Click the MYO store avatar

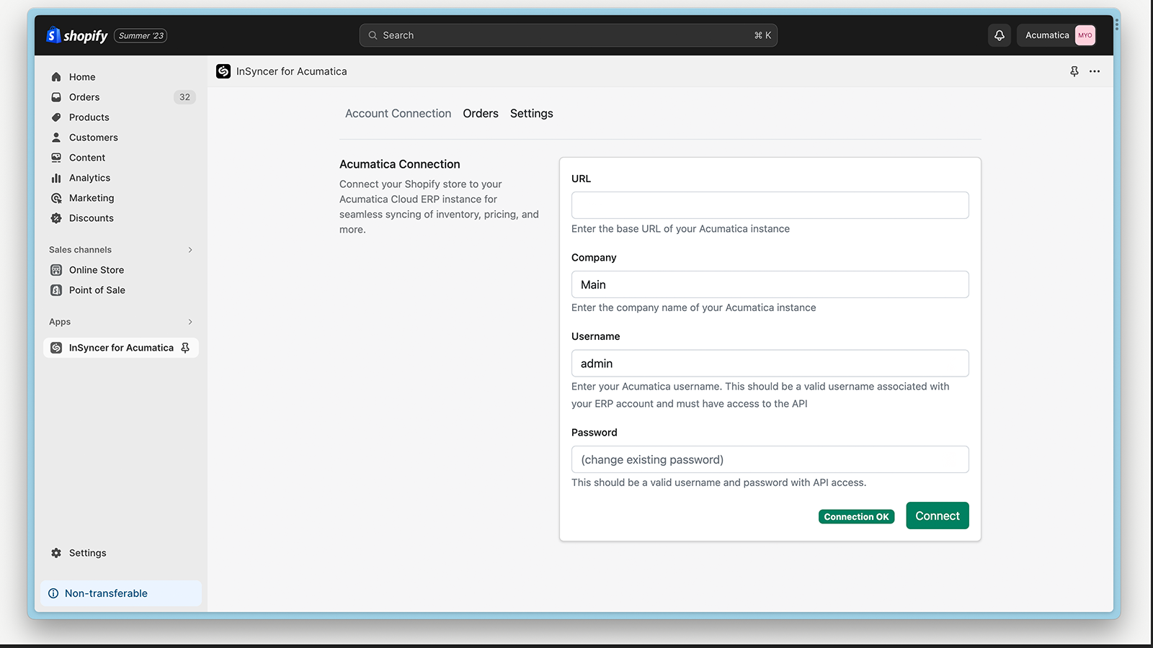(x=1085, y=35)
